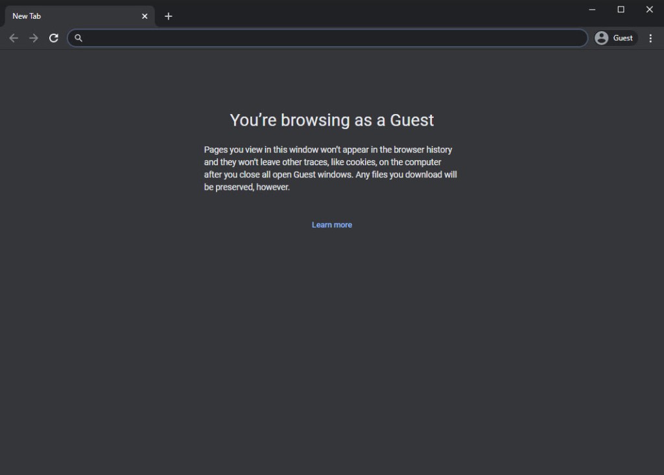Open the Guest profile button
The image size is (664, 475).
point(615,38)
